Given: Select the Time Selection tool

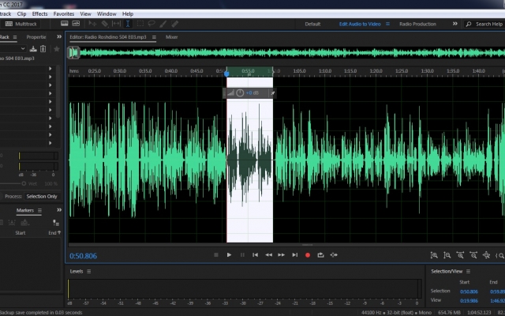Looking at the screenshot, I should click(x=128, y=24).
